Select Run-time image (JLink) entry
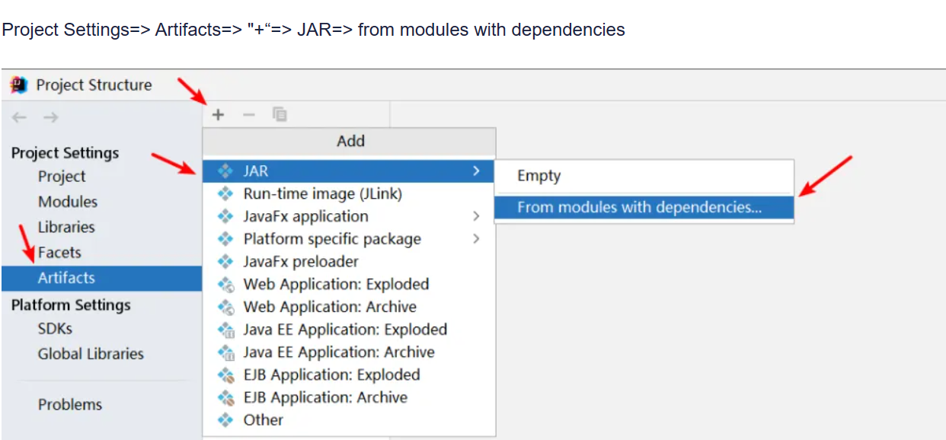This screenshot has height=440, width=946. click(322, 194)
